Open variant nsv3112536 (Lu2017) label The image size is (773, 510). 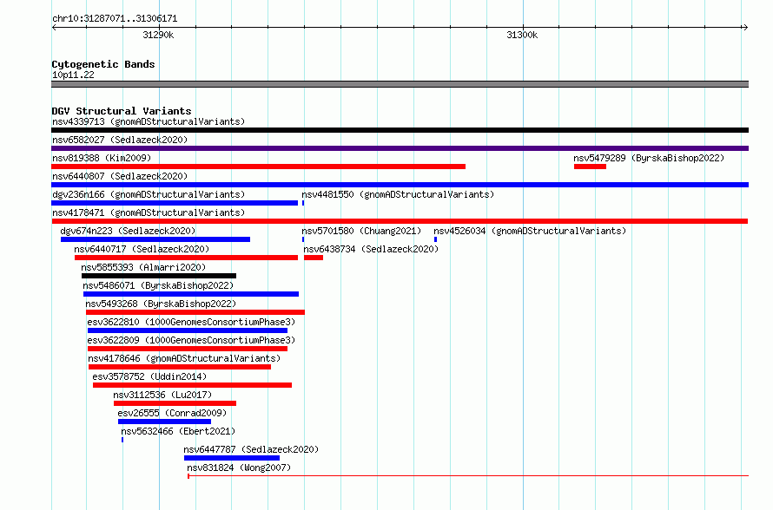(x=162, y=395)
